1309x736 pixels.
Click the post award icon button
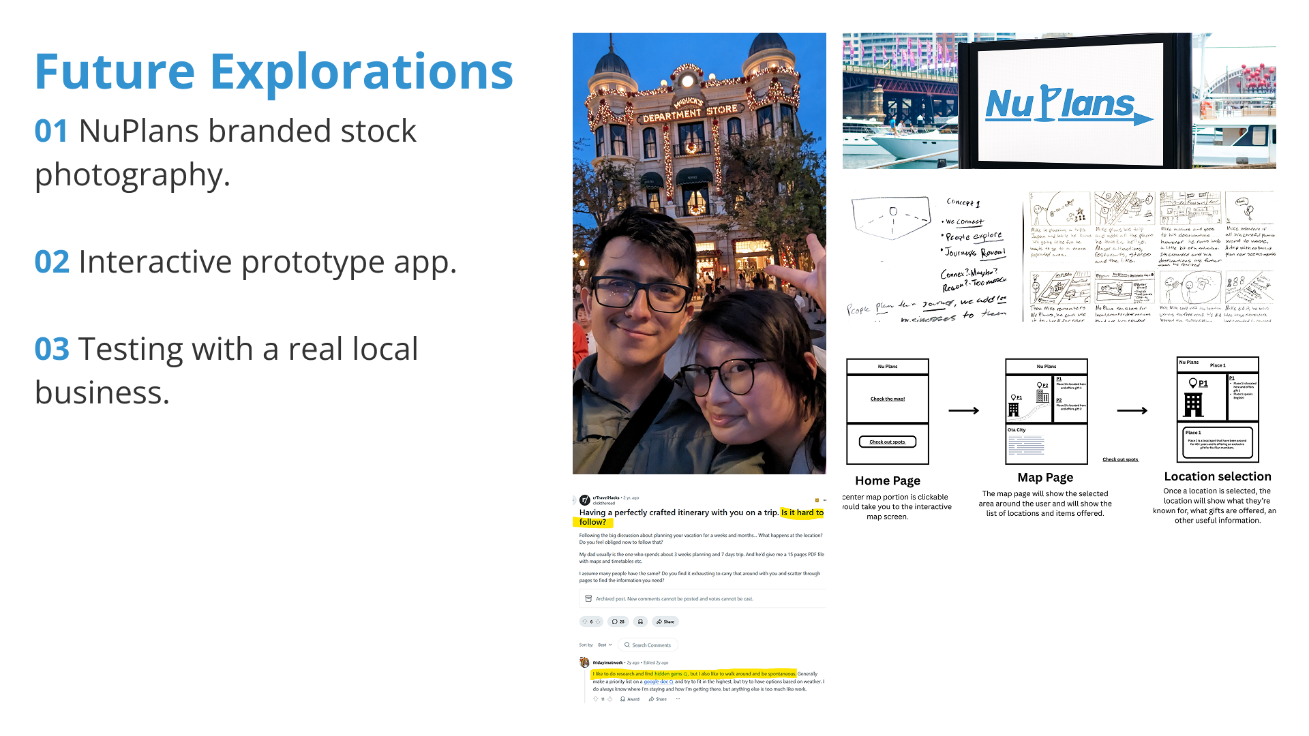click(640, 622)
